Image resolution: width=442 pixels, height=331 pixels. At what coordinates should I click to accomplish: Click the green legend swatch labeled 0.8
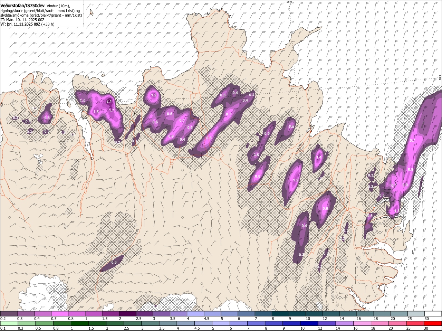click(62, 323)
